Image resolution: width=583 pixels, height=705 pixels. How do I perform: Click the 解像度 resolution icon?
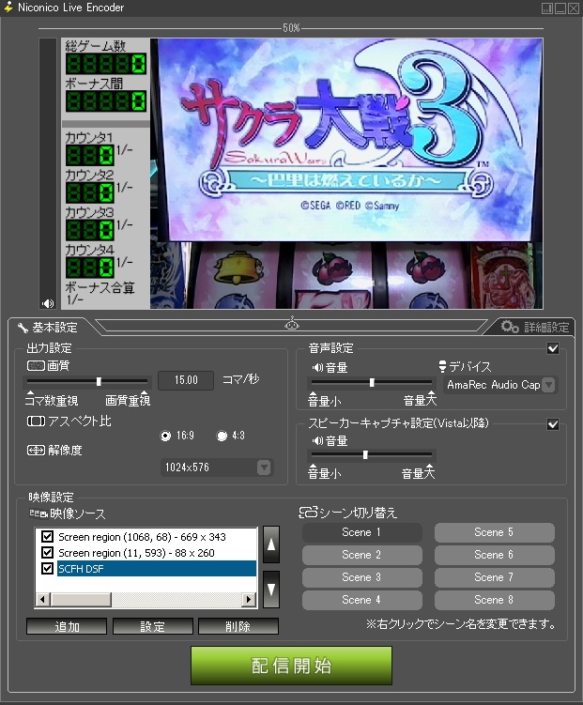[x=36, y=450]
